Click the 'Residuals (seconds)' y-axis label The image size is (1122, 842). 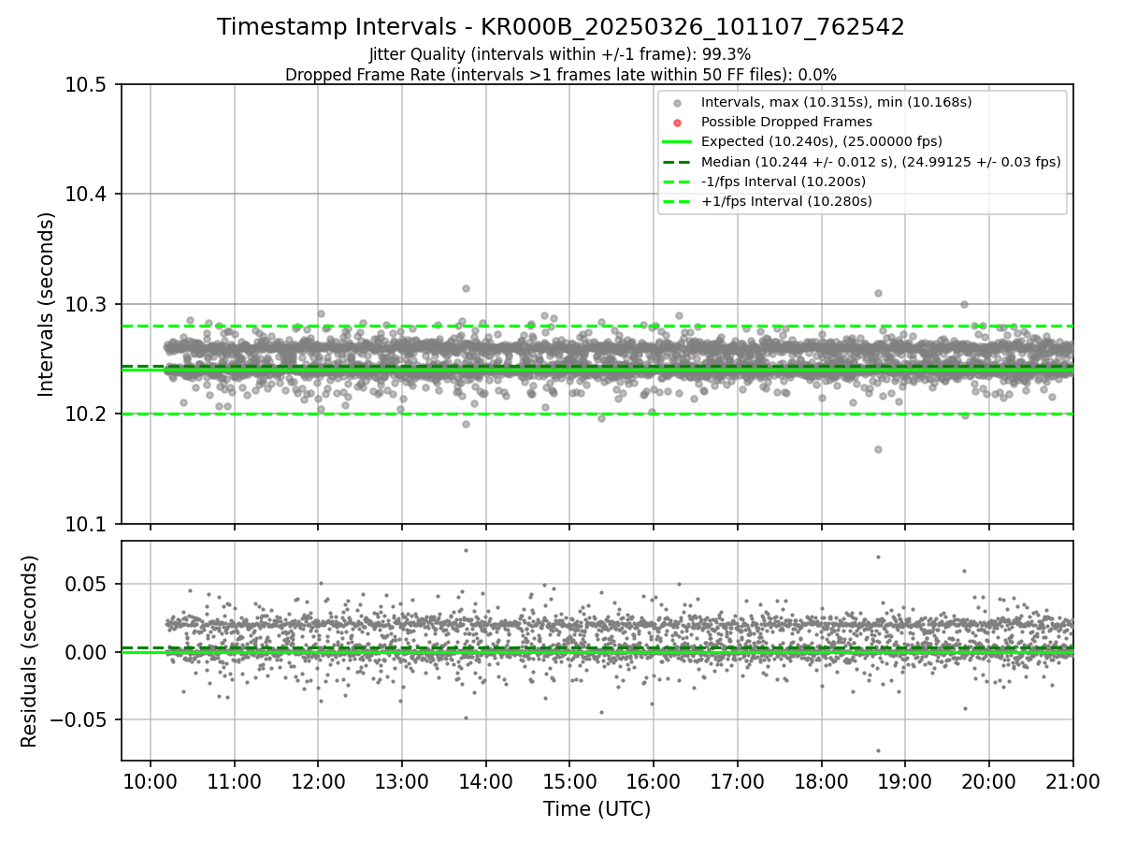(29, 651)
